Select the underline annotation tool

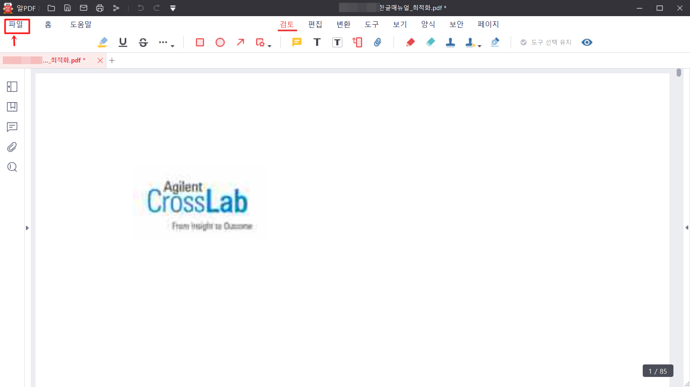(123, 42)
